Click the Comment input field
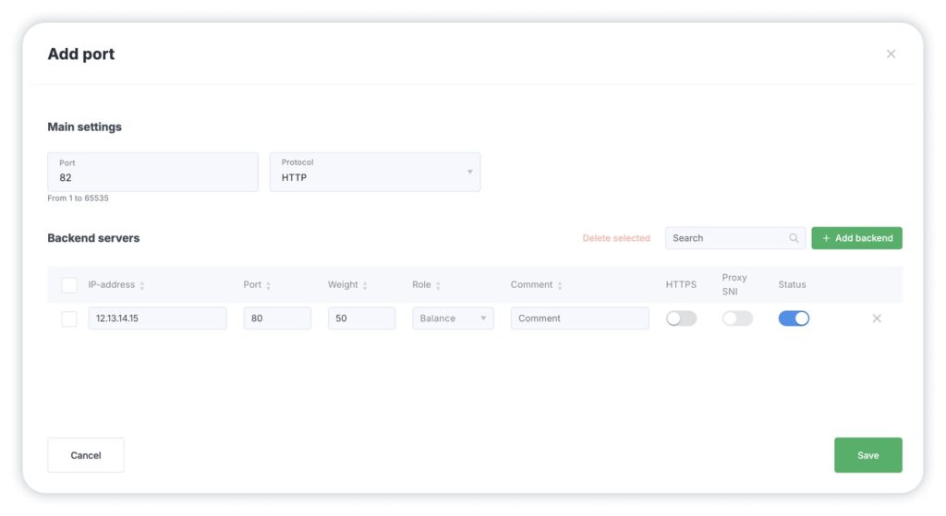Viewport: 946px width, 516px height. [579, 318]
